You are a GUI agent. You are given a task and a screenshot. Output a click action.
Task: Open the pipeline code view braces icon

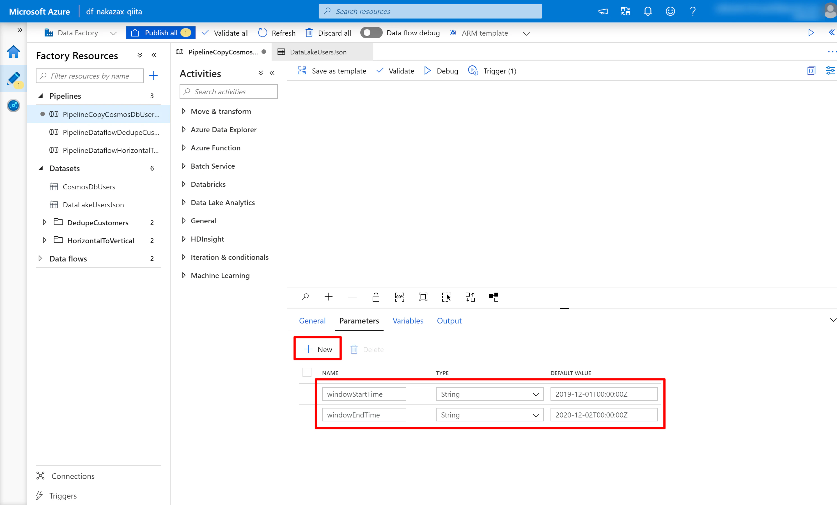(x=811, y=71)
